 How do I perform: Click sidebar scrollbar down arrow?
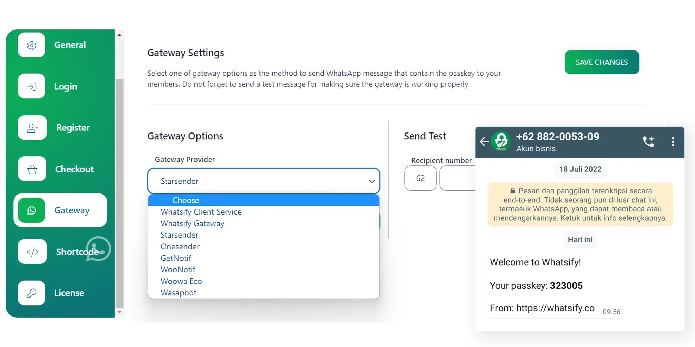click(x=119, y=312)
